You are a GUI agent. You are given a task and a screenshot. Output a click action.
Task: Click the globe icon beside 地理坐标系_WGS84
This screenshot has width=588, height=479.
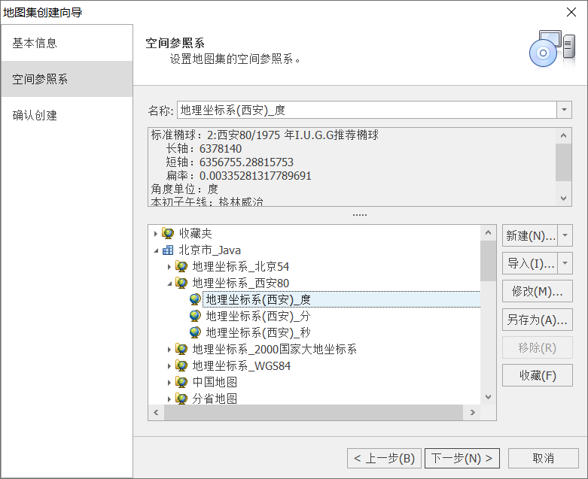pyautogui.click(x=181, y=366)
